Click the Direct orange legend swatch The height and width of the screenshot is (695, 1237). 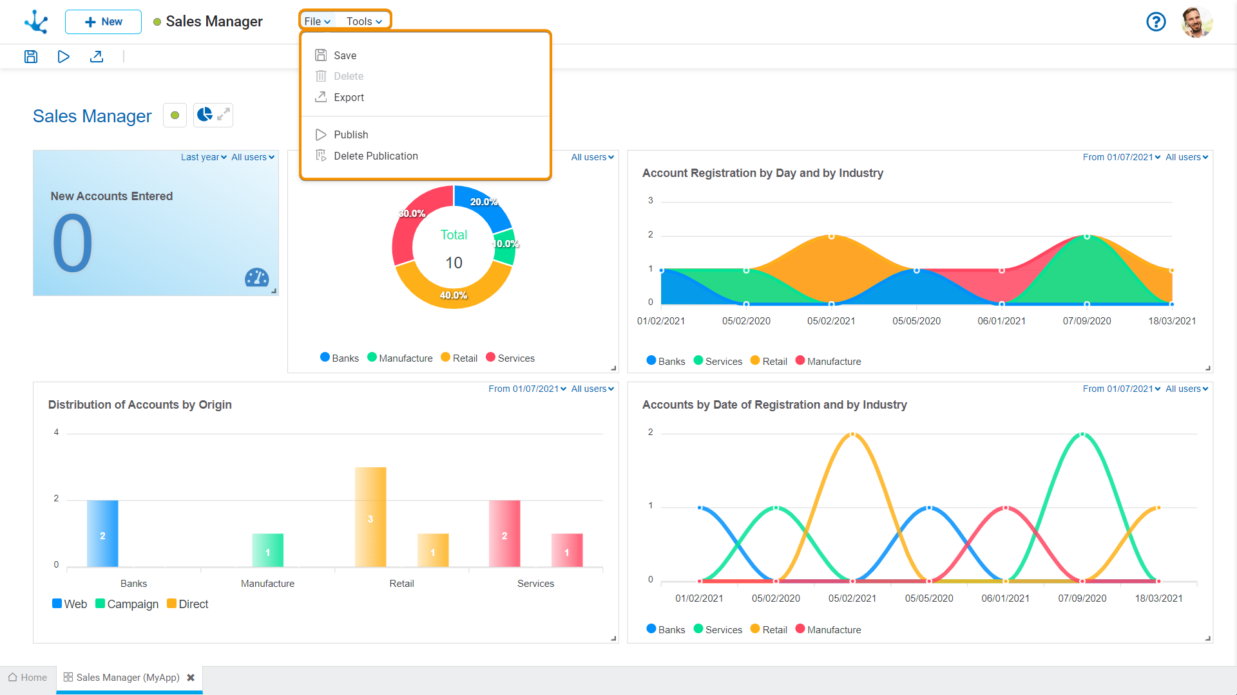171,604
